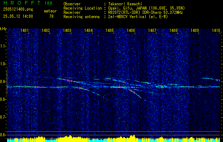The height and width of the screenshot is (142, 223).
Task: Click the 1401 time marker
Action: (24, 30)
